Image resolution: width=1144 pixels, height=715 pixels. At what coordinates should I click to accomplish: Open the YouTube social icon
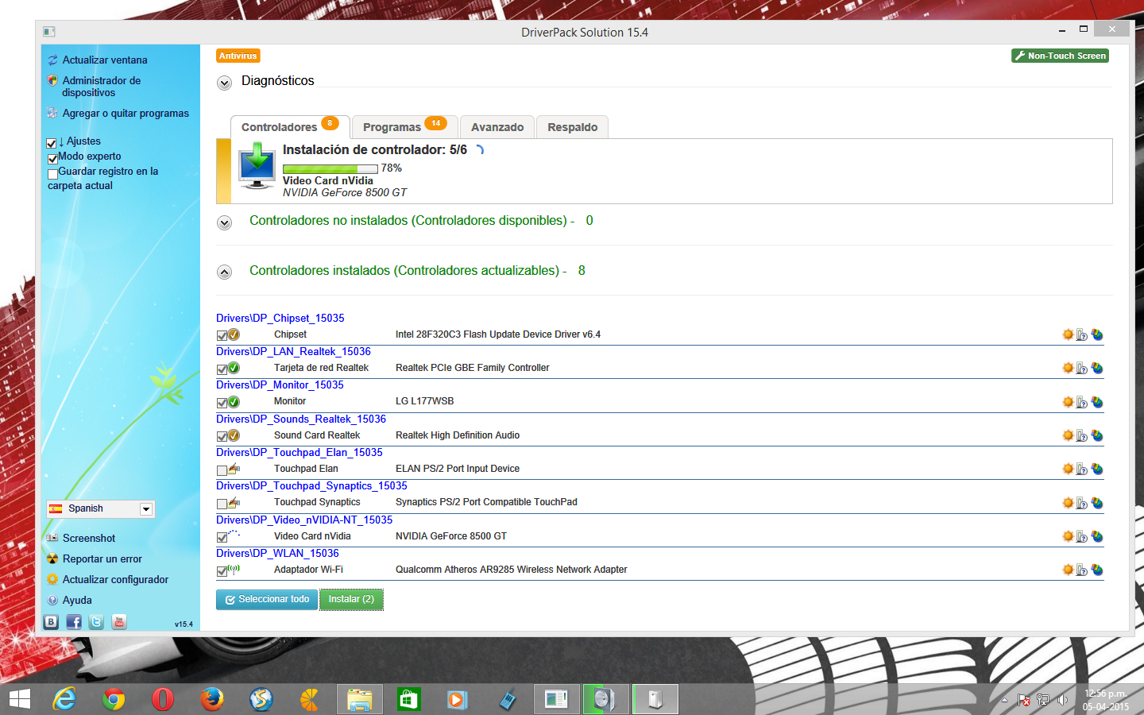119,622
